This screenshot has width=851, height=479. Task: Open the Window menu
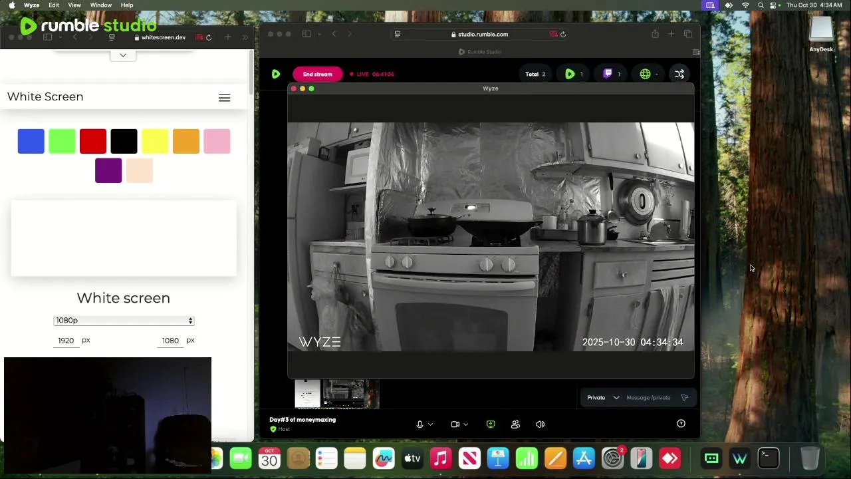point(101,5)
